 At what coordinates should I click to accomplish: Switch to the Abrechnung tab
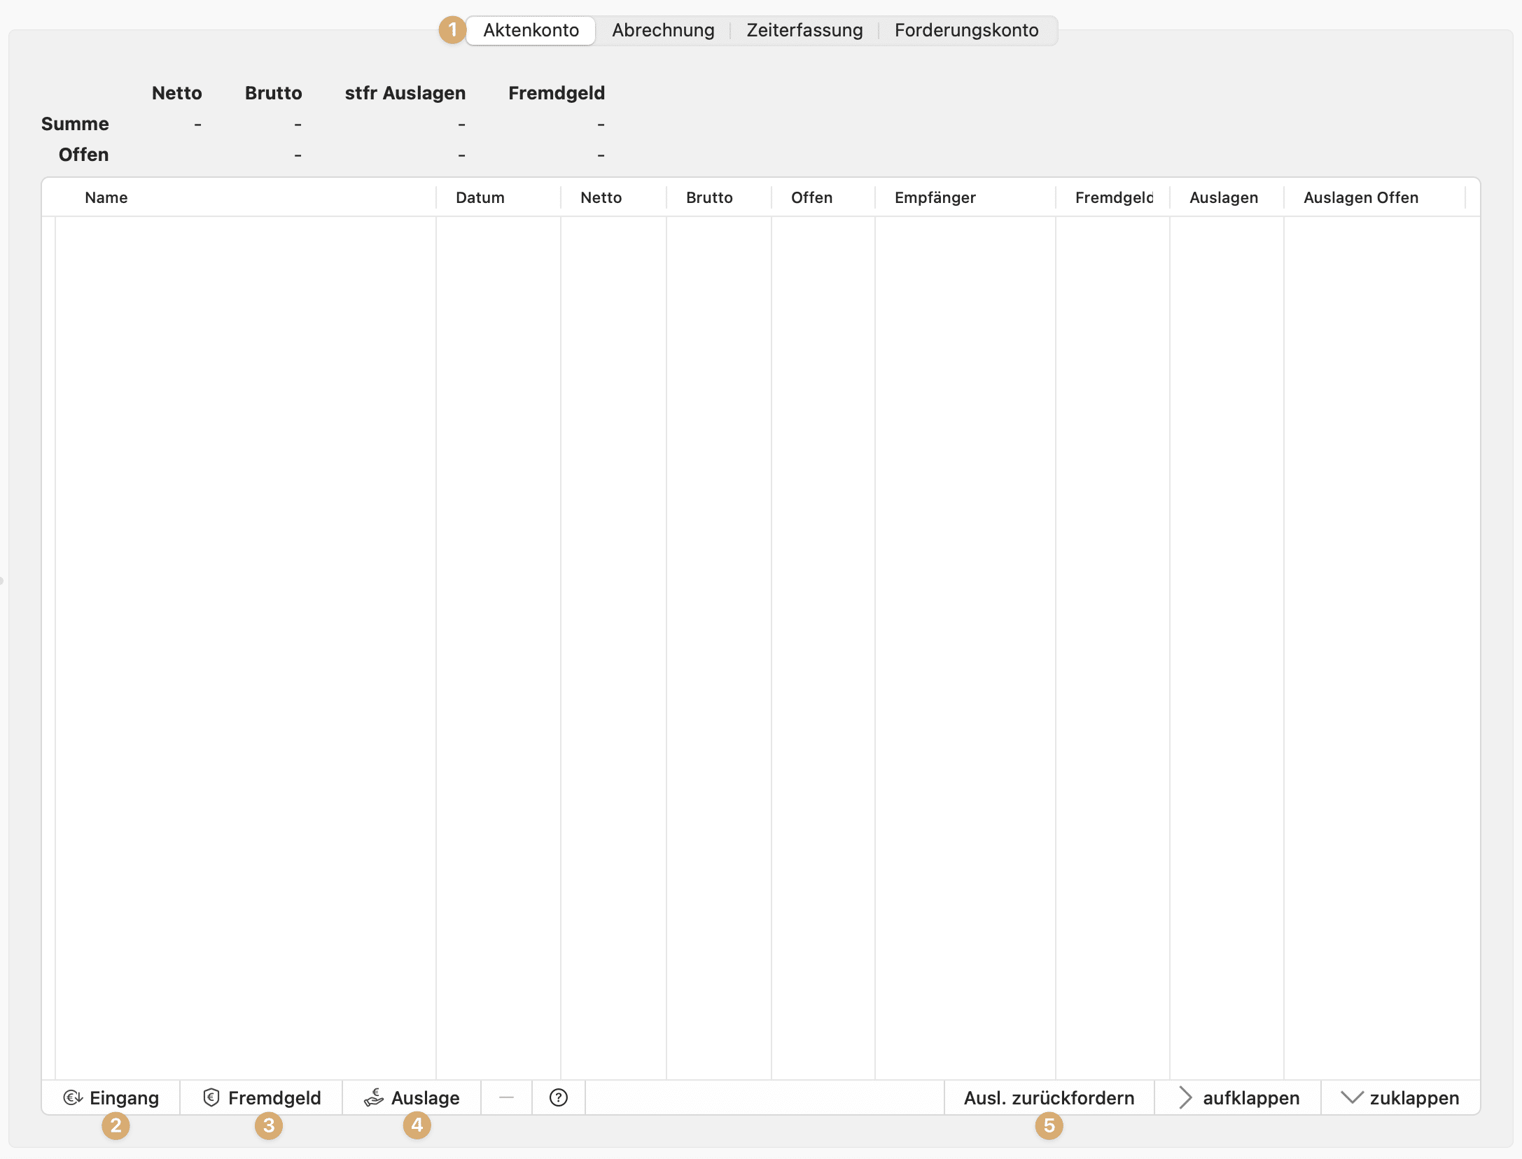coord(662,31)
